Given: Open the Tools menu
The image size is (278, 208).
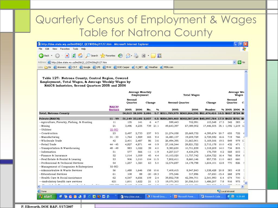Looking at the screenshot, I should [75, 49].
